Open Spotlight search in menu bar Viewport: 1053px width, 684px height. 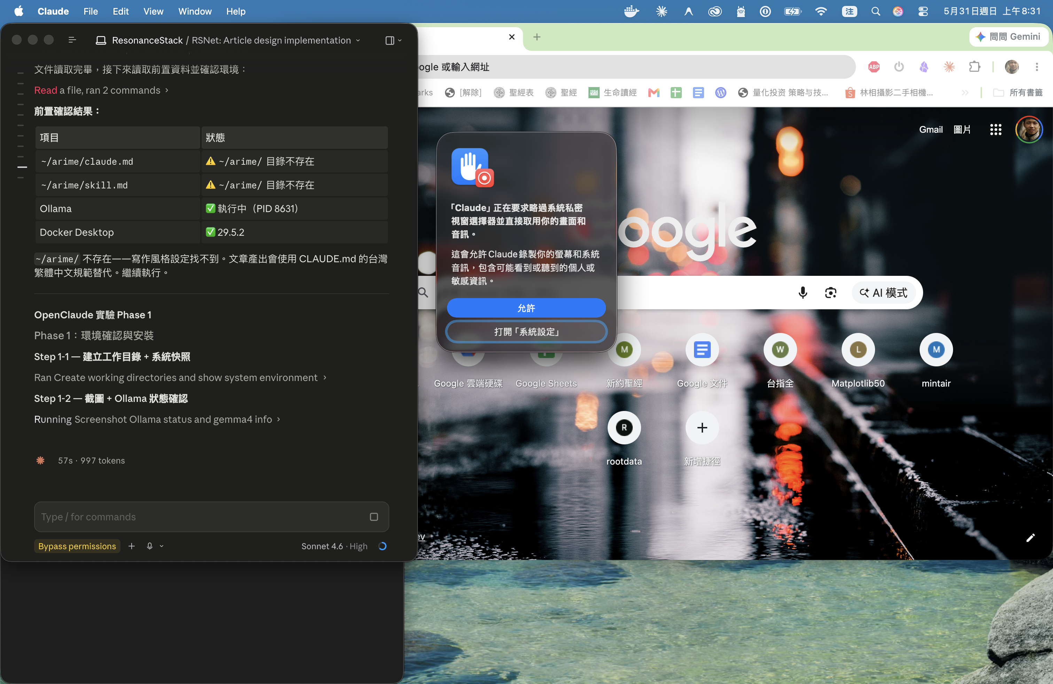click(875, 11)
